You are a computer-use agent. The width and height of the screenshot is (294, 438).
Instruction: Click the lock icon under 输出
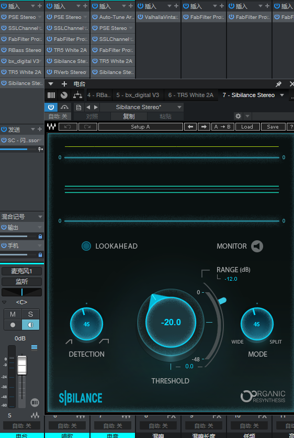[x=40, y=237]
